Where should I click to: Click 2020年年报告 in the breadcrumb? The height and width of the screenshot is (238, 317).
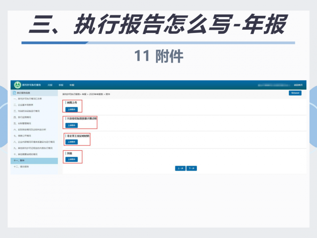pyautogui.click(x=96, y=94)
